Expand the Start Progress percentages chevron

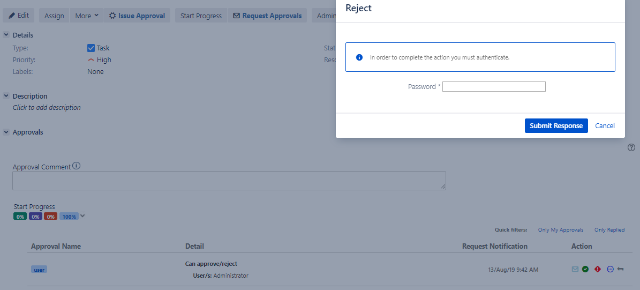click(82, 216)
